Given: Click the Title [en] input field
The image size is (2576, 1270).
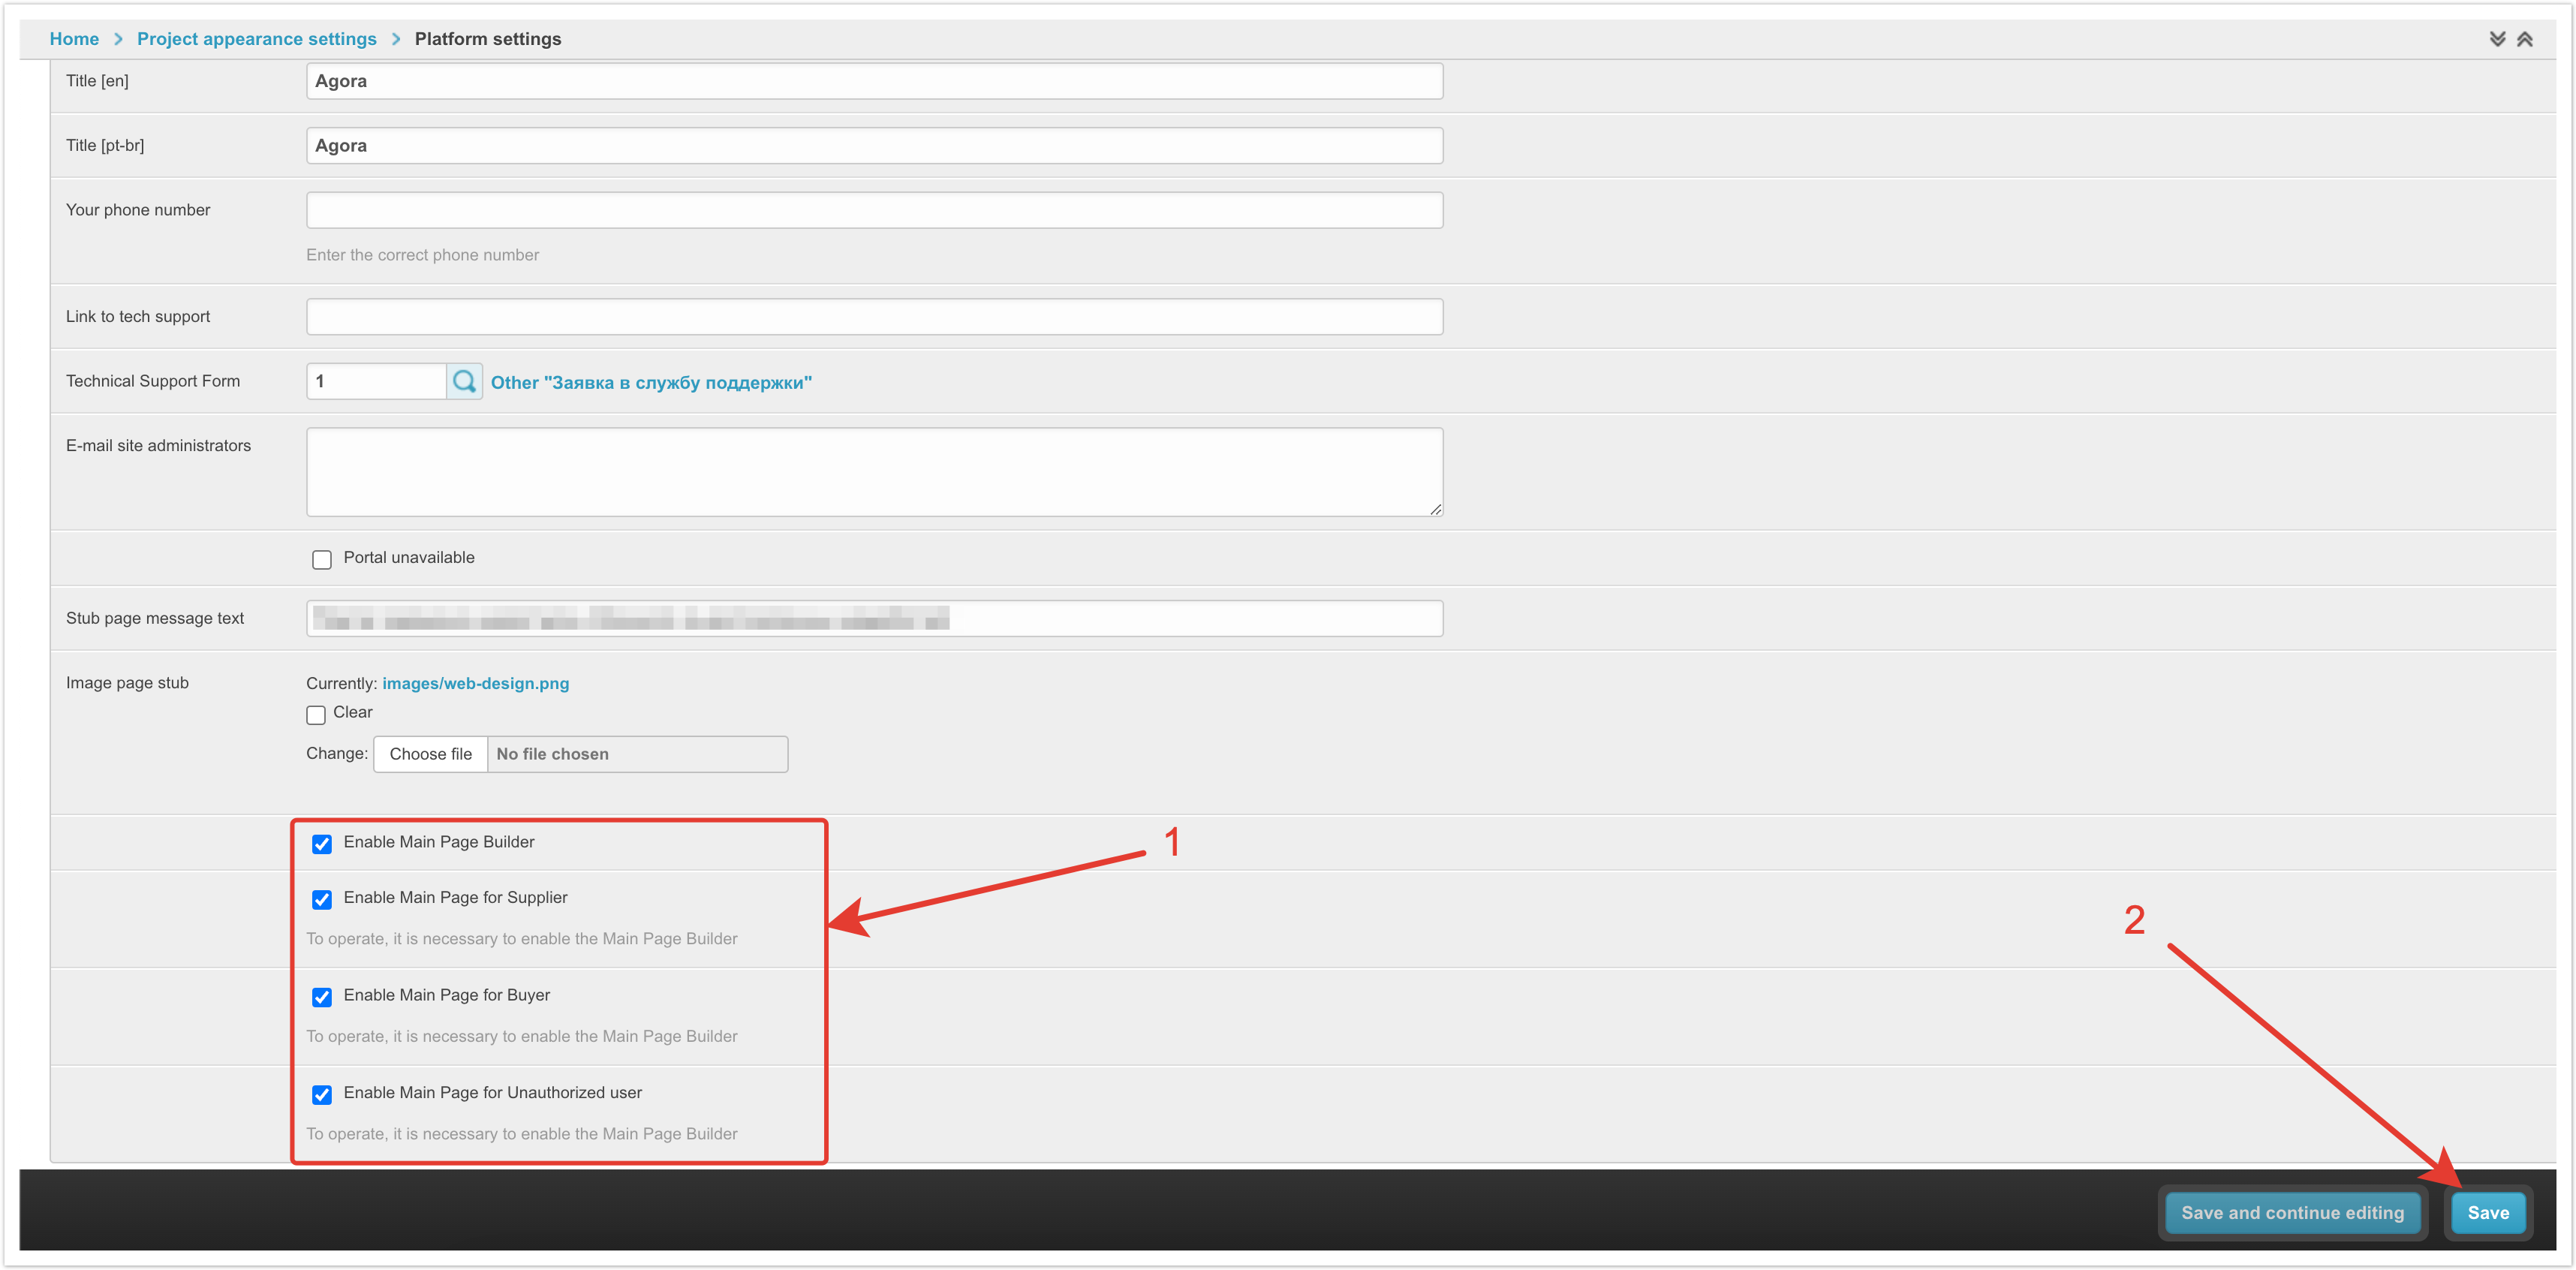Looking at the screenshot, I should coord(873,81).
